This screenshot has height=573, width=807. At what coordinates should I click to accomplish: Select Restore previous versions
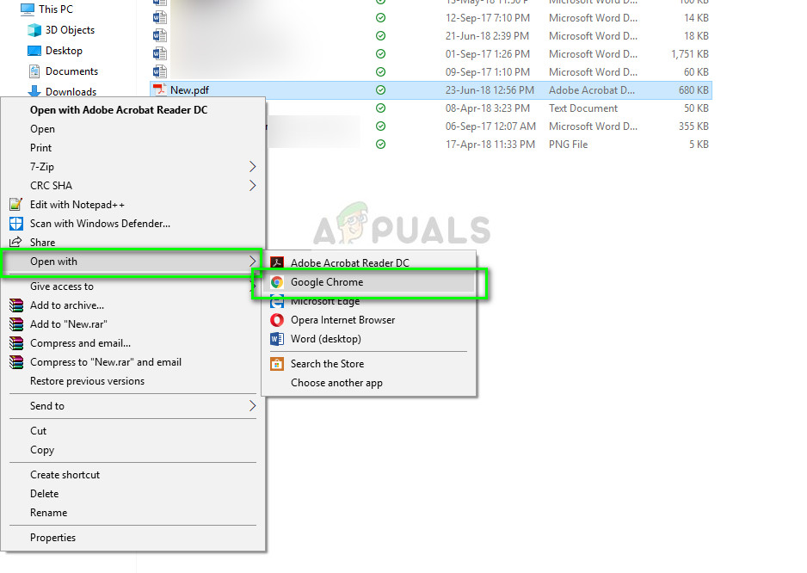[x=87, y=381]
